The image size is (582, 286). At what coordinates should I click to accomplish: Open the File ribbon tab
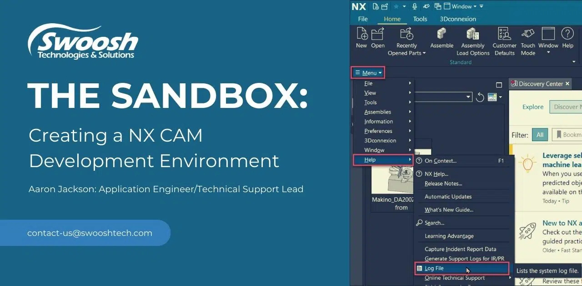point(363,19)
